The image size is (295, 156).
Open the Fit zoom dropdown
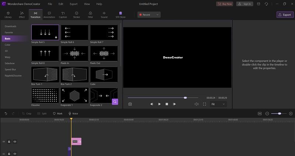pyautogui.click(x=218, y=104)
